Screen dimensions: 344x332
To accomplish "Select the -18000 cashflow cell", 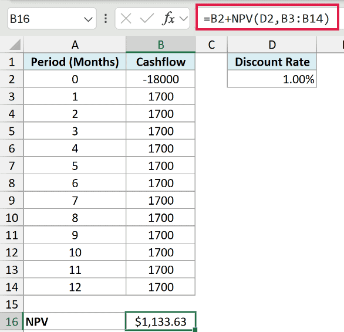I will (161, 79).
